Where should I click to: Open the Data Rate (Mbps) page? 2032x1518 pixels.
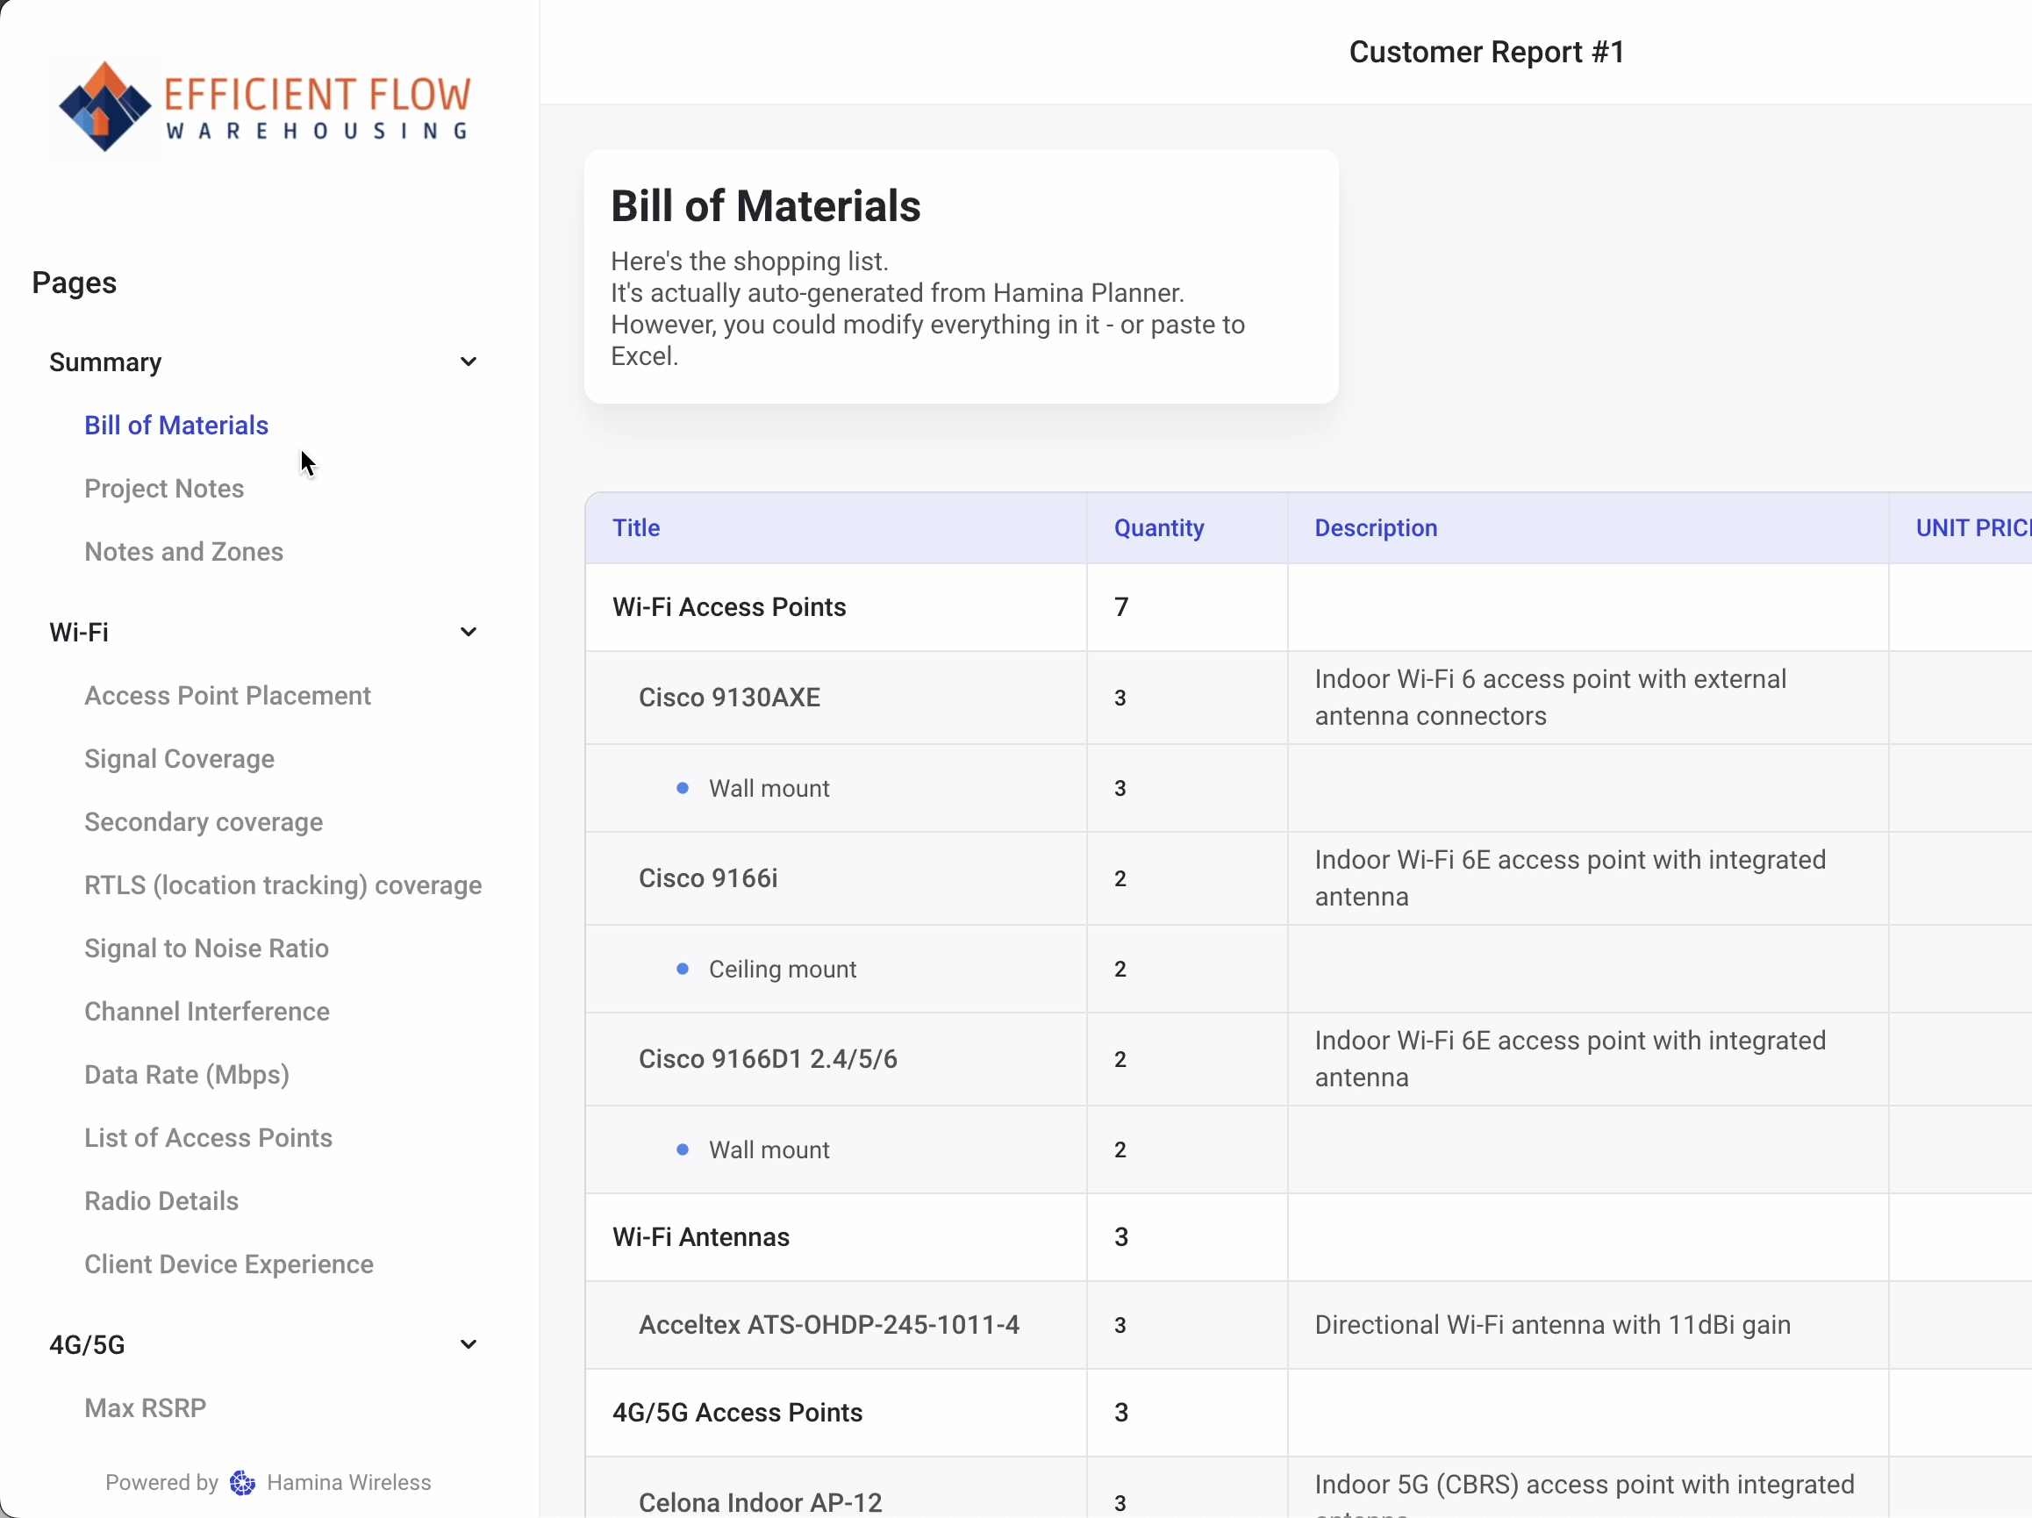[188, 1074]
